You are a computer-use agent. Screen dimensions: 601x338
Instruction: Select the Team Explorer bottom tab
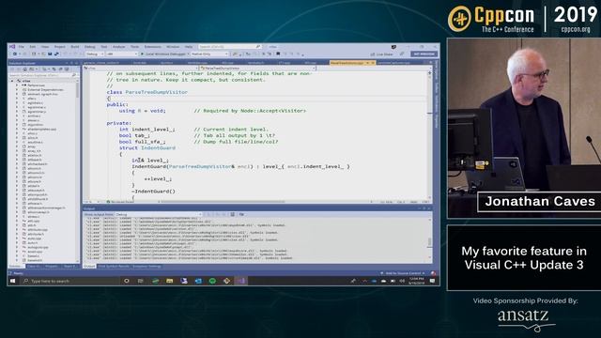[70, 266]
